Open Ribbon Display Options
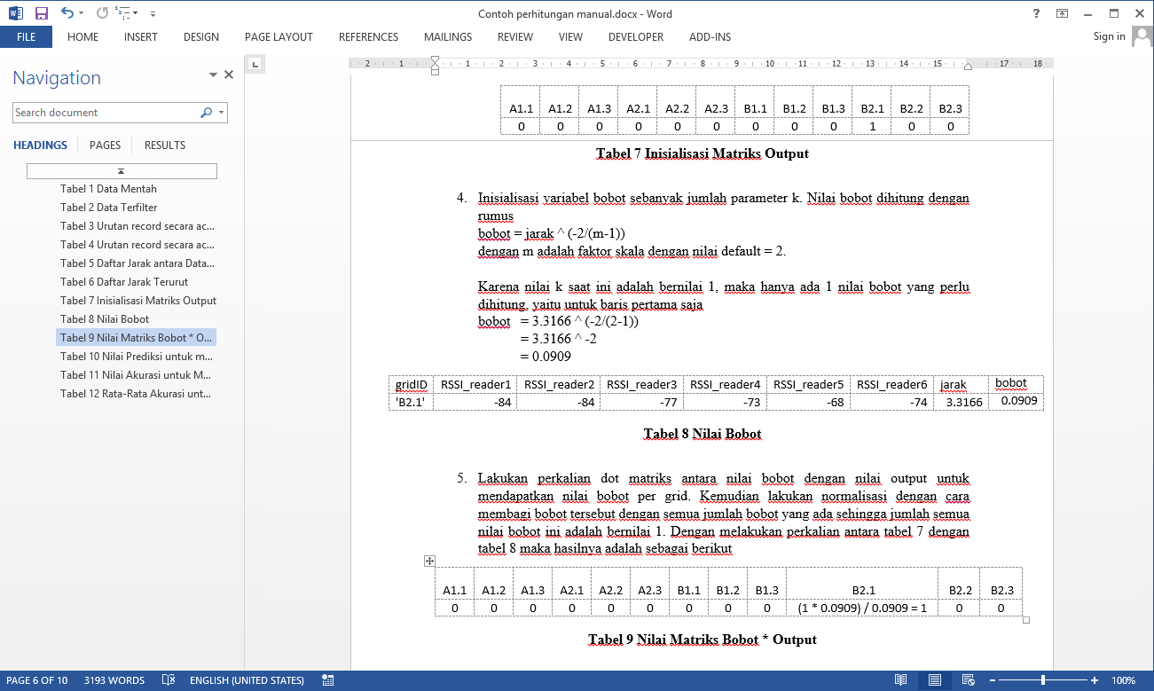 click(1062, 13)
